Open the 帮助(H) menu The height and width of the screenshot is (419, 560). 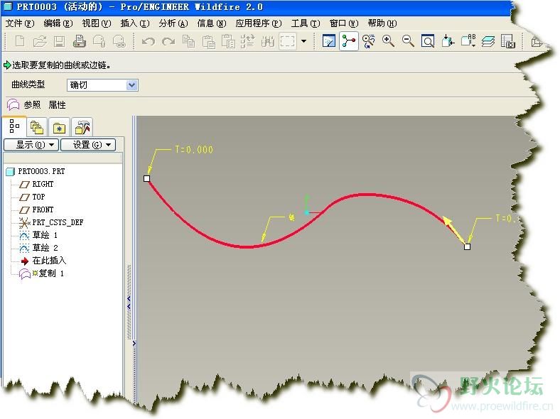382,23
